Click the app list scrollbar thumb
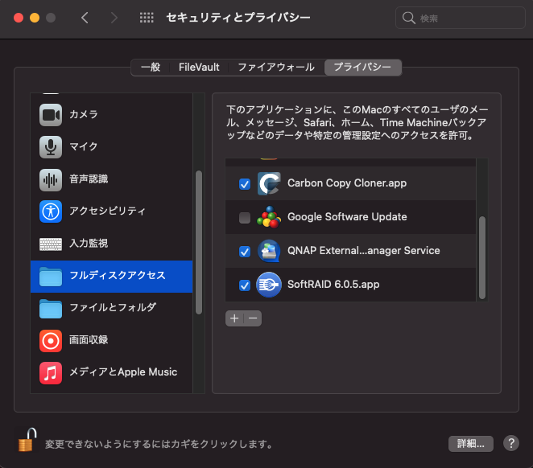The height and width of the screenshot is (468, 533). (482, 257)
